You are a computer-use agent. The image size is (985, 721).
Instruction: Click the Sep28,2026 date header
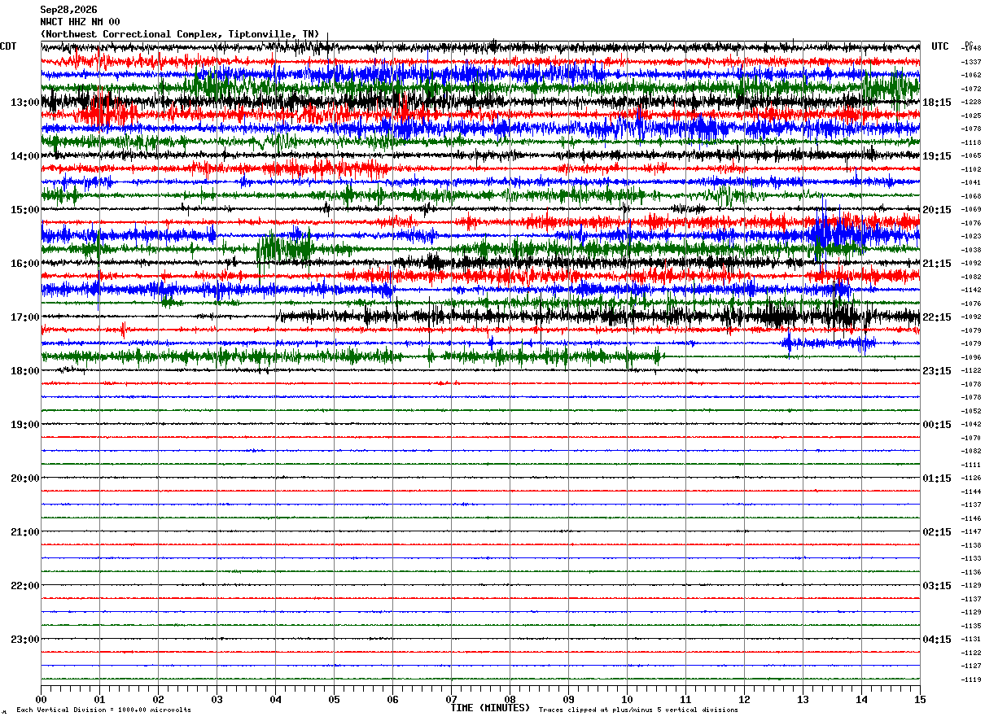[x=68, y=10]
